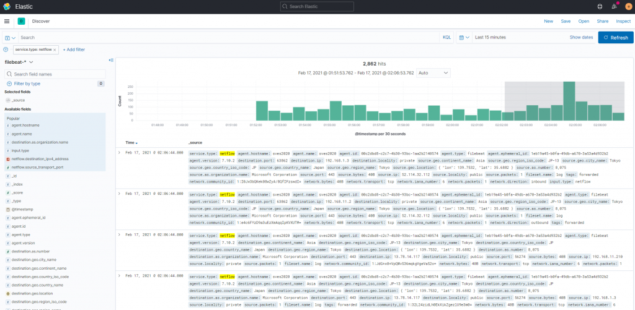Click the filter options icon

(6, 50)
